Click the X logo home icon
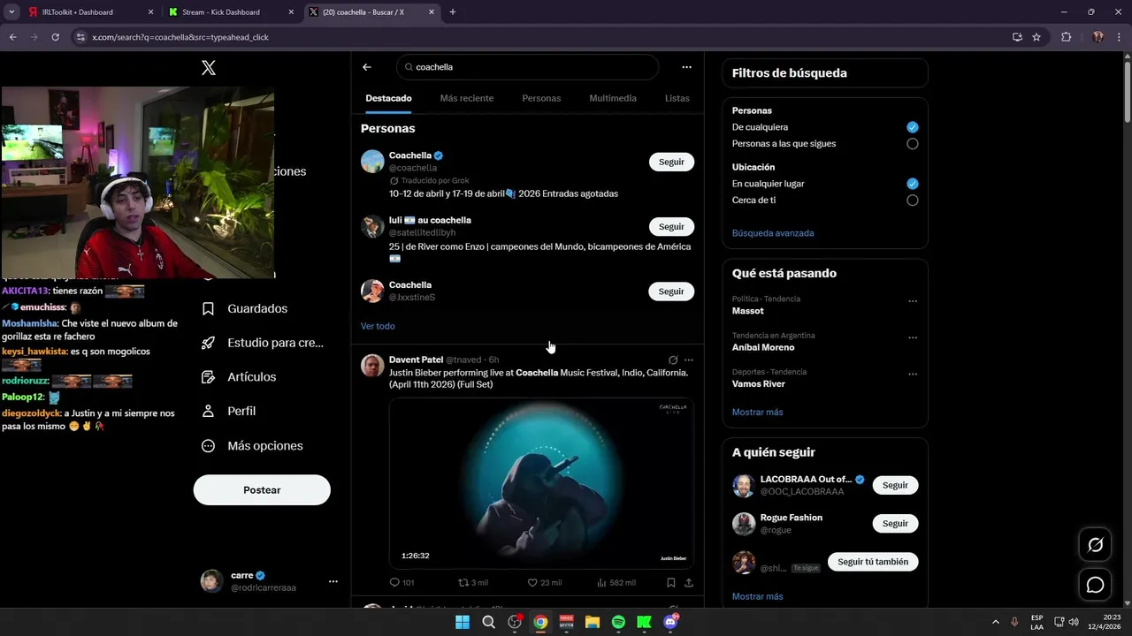Image resolution: width=1132 pixels, height=636 pixels. (x=209, y=68)
